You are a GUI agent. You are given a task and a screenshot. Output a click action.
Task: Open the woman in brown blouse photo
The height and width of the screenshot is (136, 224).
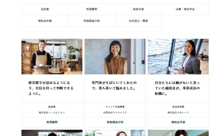[115, 57]
